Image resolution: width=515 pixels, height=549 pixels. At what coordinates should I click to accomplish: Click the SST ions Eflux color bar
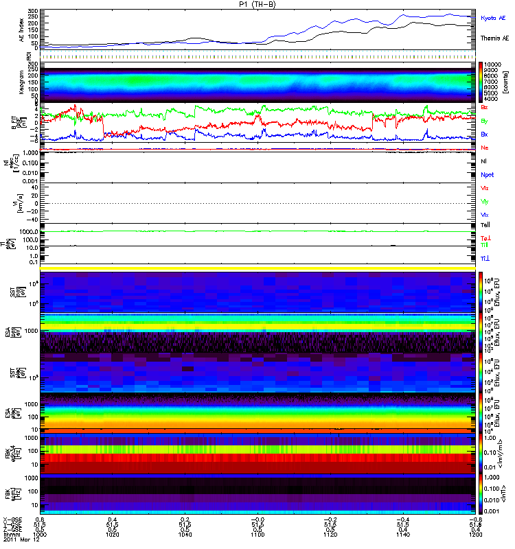tap(481, 292)
